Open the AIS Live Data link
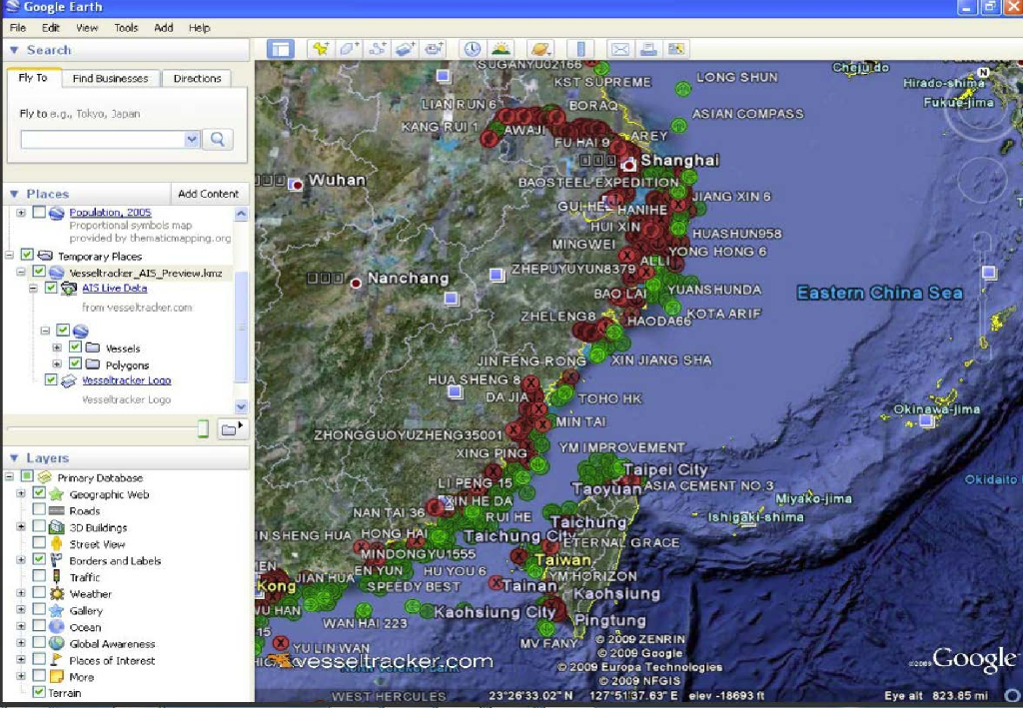Viewport: 1023px width, 708px height. tap(114, 289)
